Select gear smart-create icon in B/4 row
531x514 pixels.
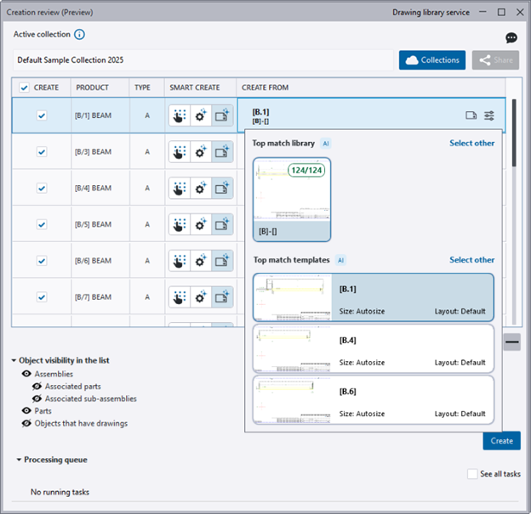(201, 188)
